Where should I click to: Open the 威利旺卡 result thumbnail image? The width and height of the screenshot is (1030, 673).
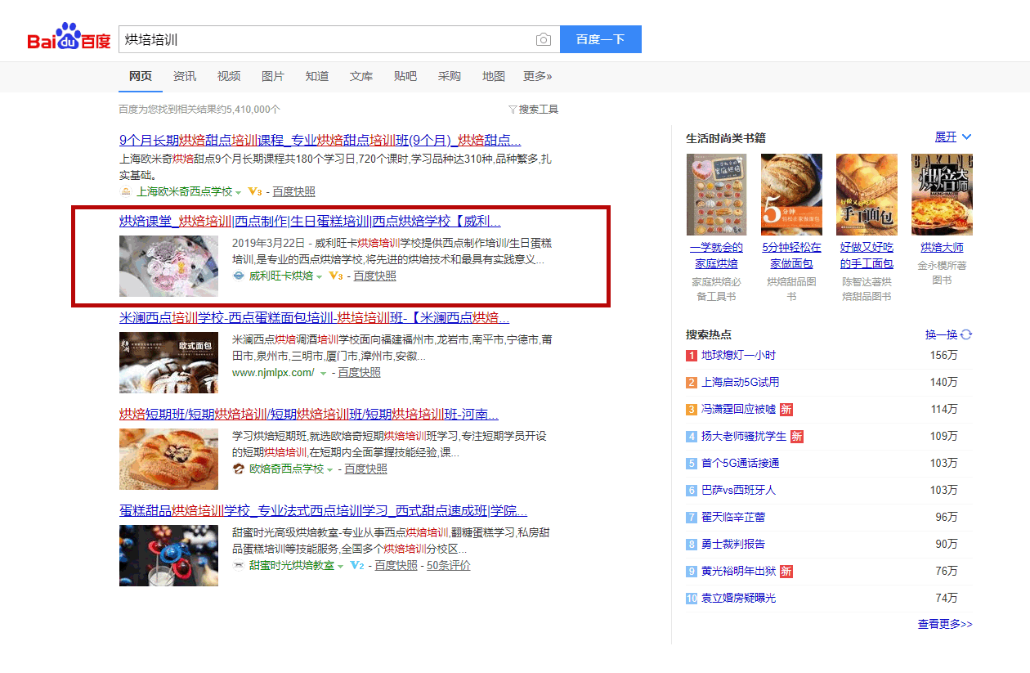point(169,266)
